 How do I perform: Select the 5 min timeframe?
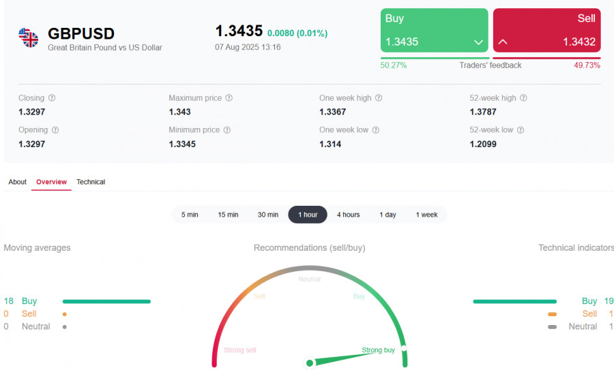click(190, 215)
